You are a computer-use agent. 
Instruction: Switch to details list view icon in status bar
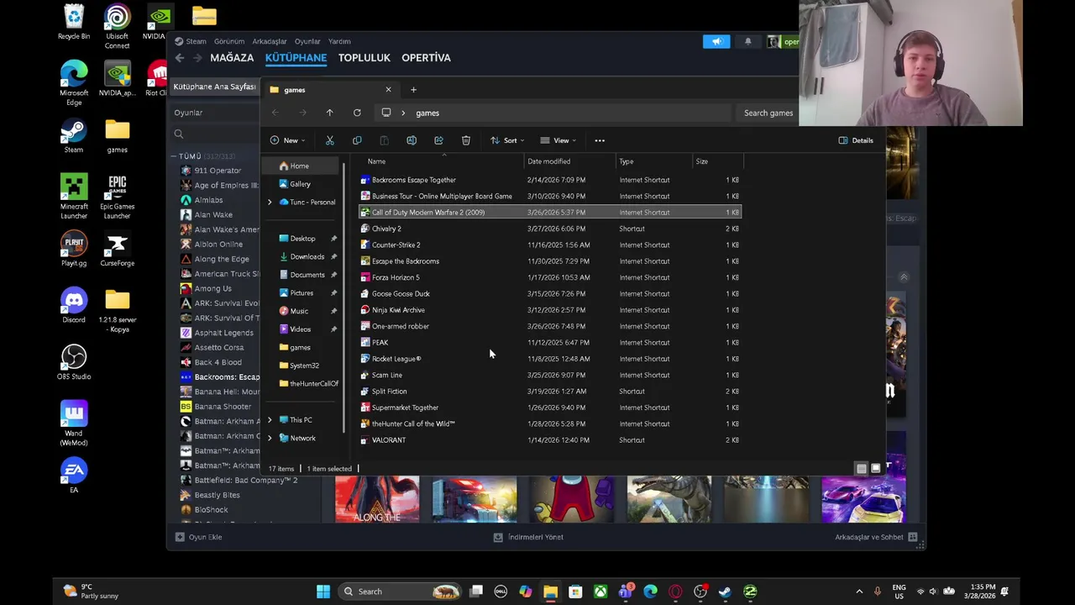point(861,468)
